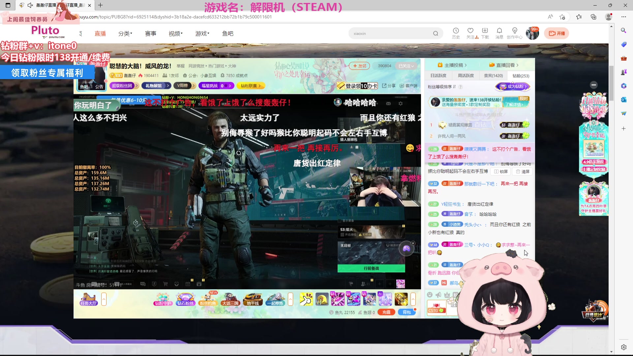Expand the arrow at end of gift row

coord(413,299)
